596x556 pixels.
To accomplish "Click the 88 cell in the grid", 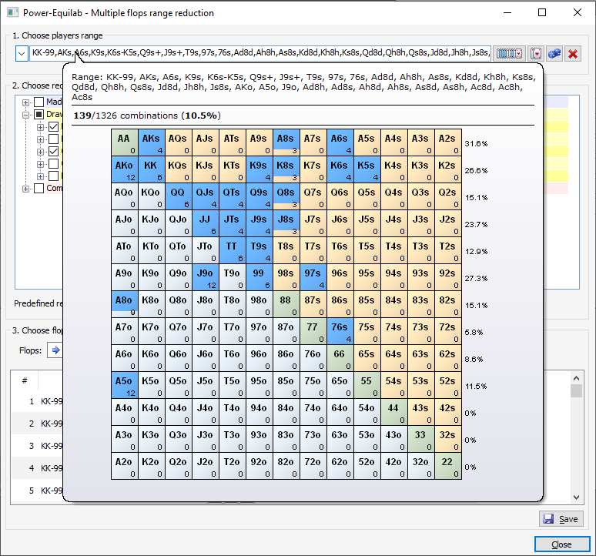I will (286, 304).
